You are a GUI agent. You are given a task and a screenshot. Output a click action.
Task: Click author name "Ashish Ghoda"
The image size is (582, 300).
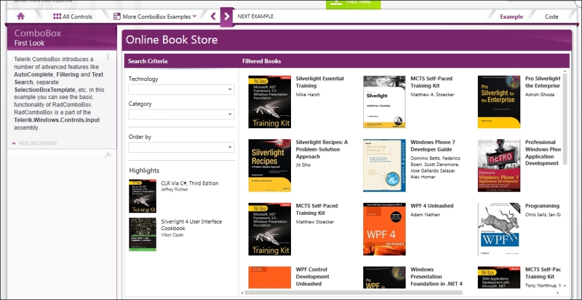(x=540, y=94)
